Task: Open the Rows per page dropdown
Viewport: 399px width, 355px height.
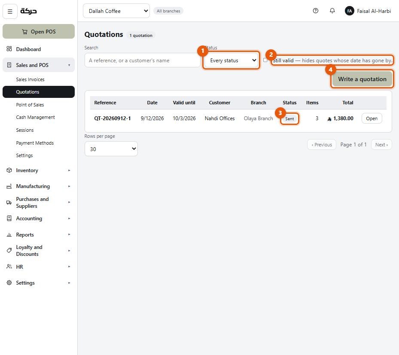Action: pyautogui.click(x=111, y=149)
